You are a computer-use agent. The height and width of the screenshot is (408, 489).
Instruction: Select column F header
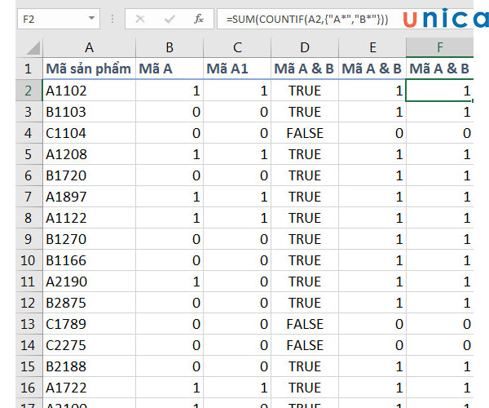tap(439, 47)
